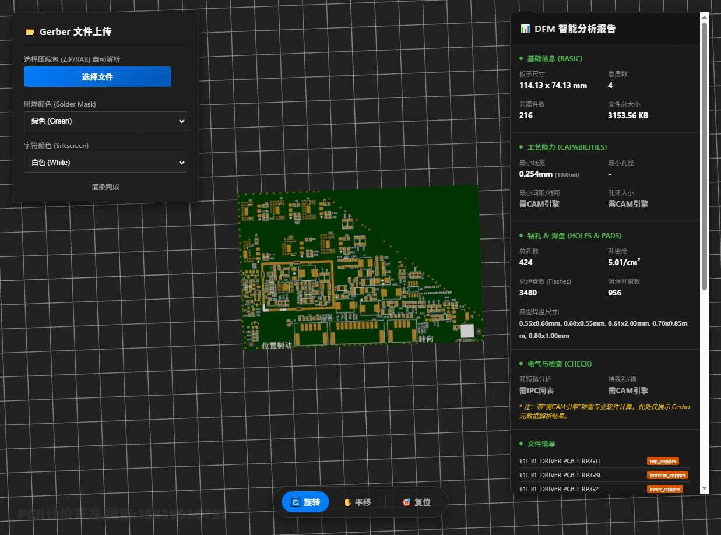Click the rendered green PCB board preview
Viewport: 721px width, 535px height.
[361, 268]
